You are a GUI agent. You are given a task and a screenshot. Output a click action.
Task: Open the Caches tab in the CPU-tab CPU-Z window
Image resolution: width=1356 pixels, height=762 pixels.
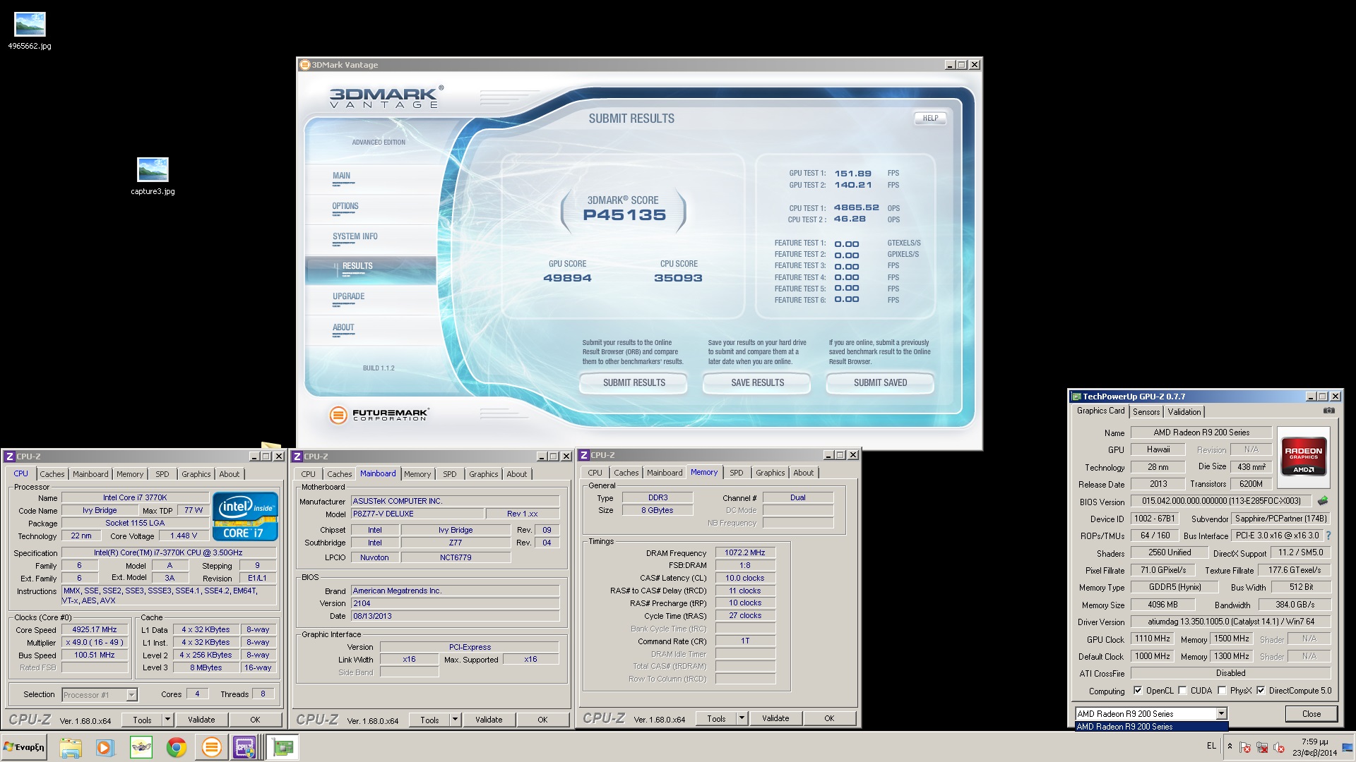(x=52, y=474)
